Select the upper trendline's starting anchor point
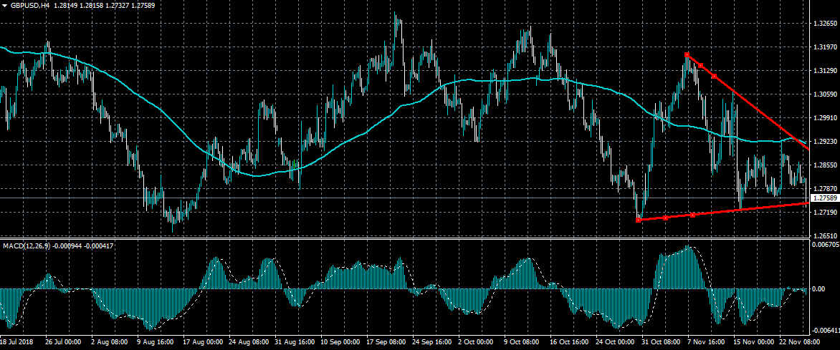Image resolution: width=840 pixels, height=350 pixels. [687, 54]
